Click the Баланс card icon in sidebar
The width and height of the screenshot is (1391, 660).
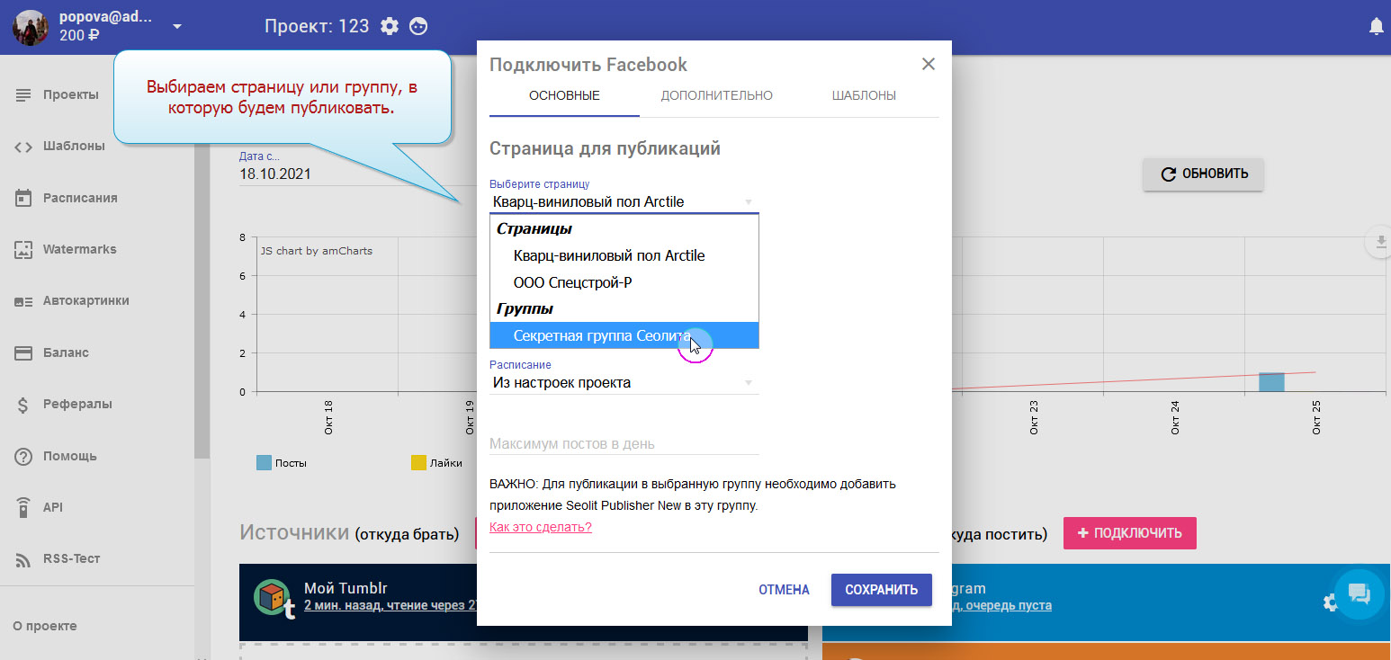[23, 352]
